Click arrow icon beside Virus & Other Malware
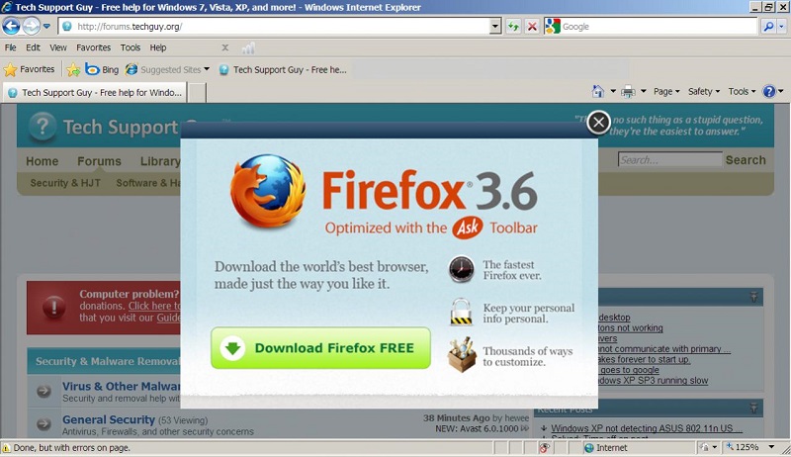 tap(44, 391)
